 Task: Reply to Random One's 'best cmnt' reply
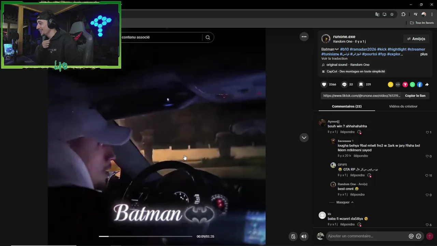pyautogui.click(x=357, y=194)
